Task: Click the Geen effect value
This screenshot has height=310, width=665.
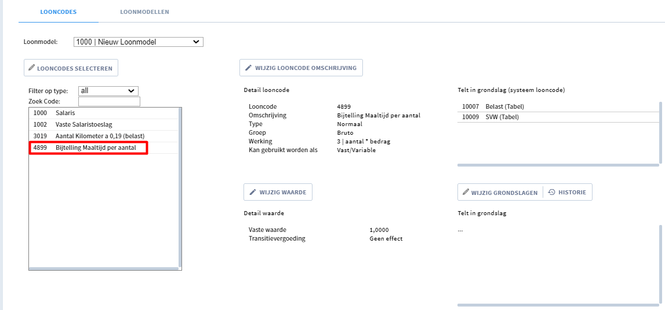Action: click(x=386, y=238)
